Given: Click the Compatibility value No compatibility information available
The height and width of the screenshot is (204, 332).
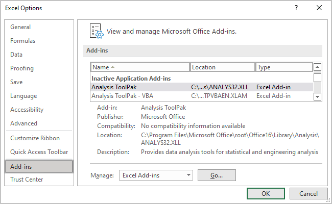Looking at the screenshot, I should coord(193,126).
